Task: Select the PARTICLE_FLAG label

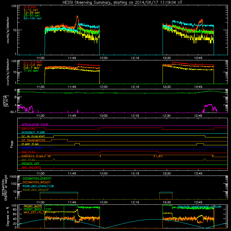Action: 32,156
